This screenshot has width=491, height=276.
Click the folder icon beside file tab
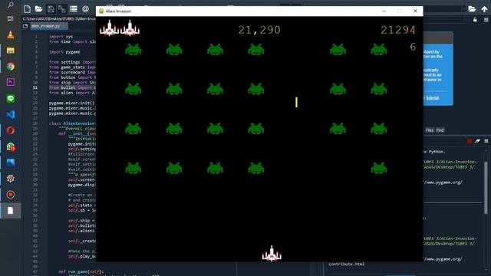click(25, 26)
